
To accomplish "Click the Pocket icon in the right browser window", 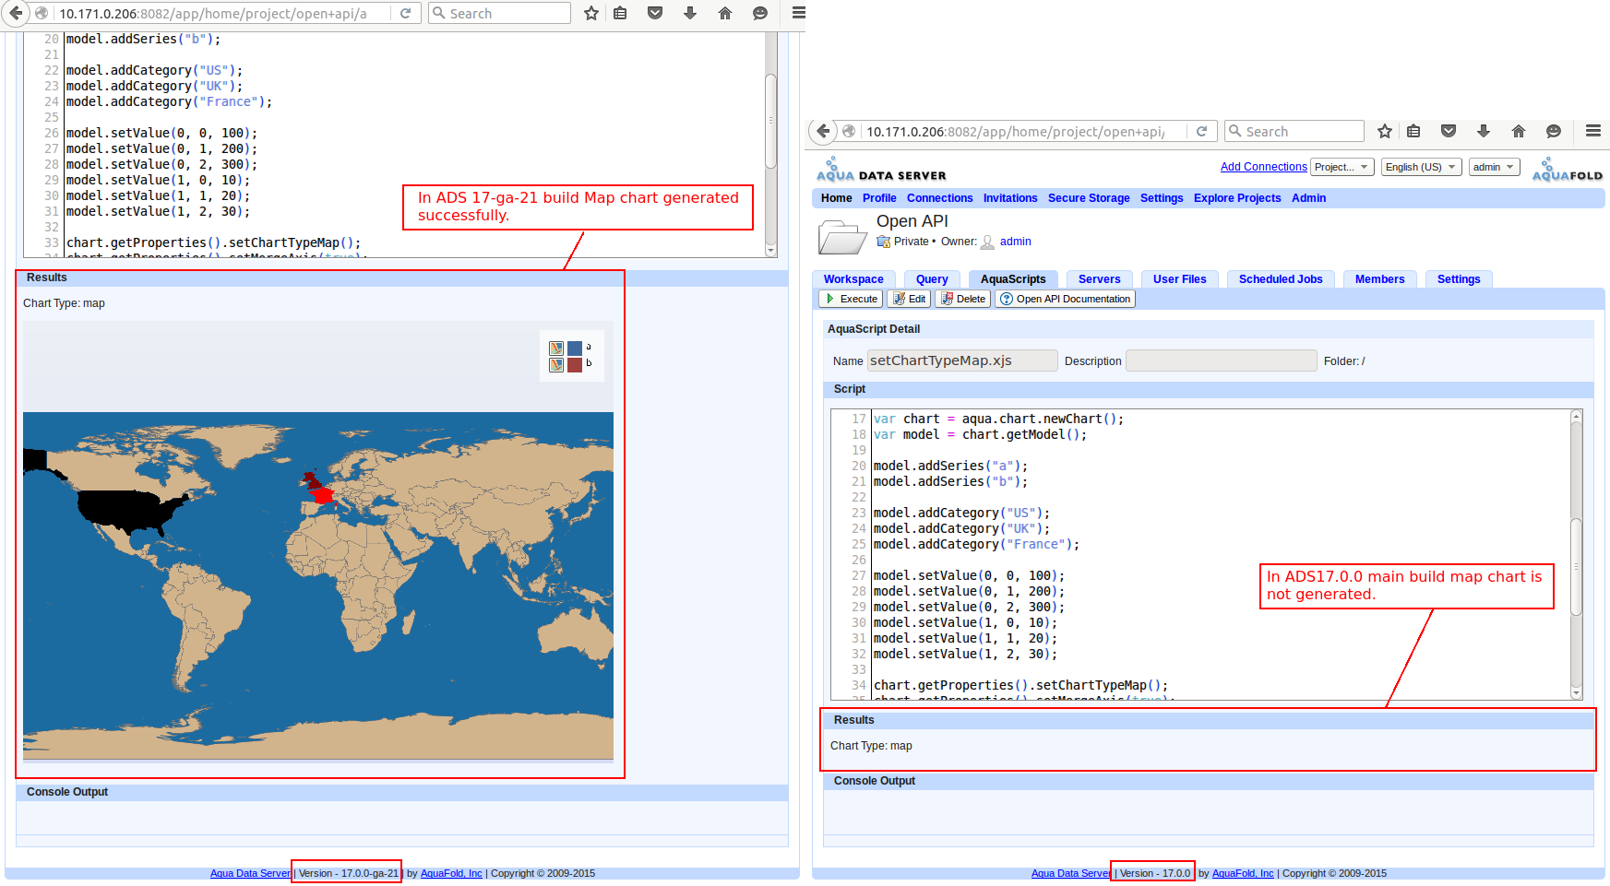I will [1449, 131].
